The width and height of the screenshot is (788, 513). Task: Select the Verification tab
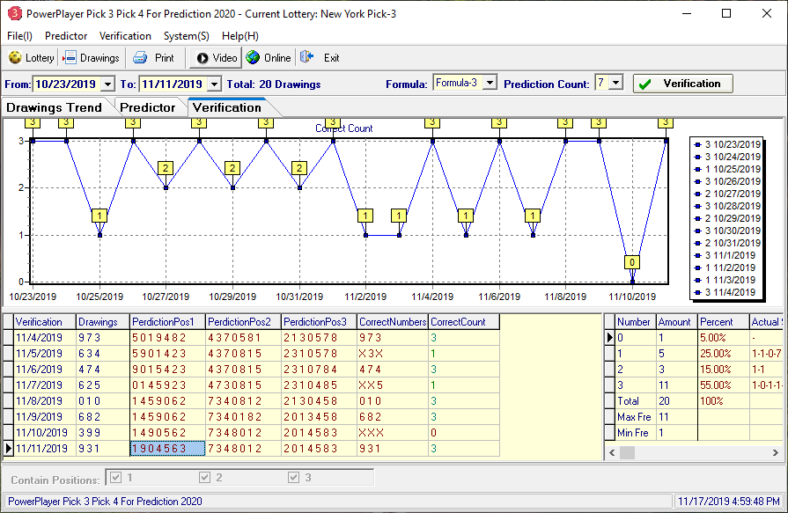click(x=227, y=107)
